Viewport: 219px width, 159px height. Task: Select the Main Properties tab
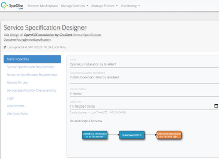click(32, 59)
